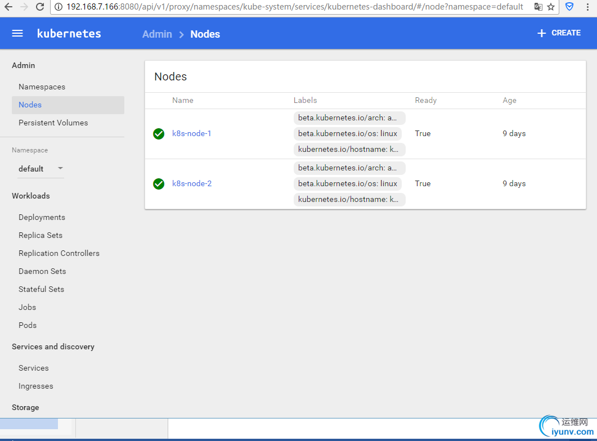Viewport: 597px width, 441px height.
Task: Click k8s-node-2 os: linux label chip
Action: click(x=348, y=183)
